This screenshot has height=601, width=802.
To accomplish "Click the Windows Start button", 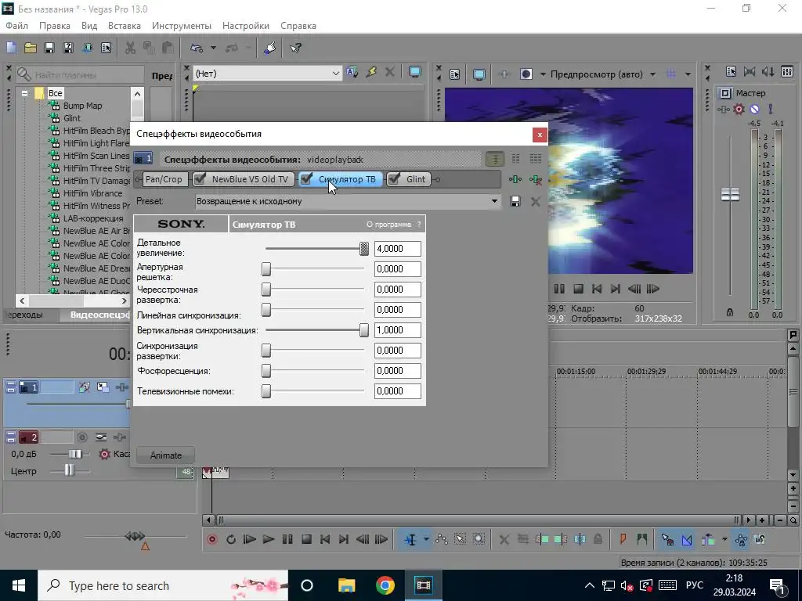I will point(19,585).
